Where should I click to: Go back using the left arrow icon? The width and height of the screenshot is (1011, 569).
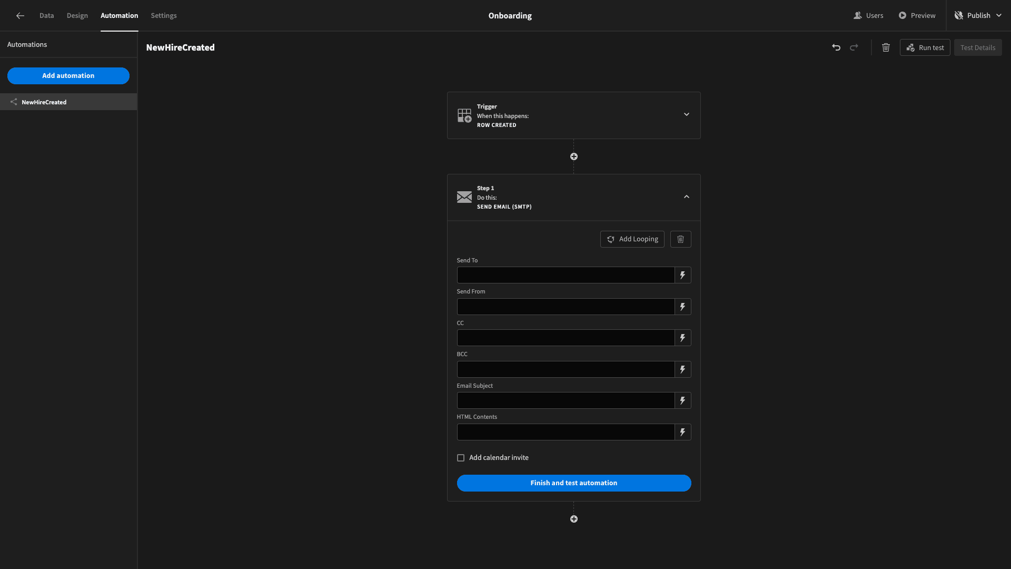(x=20, y=16)
